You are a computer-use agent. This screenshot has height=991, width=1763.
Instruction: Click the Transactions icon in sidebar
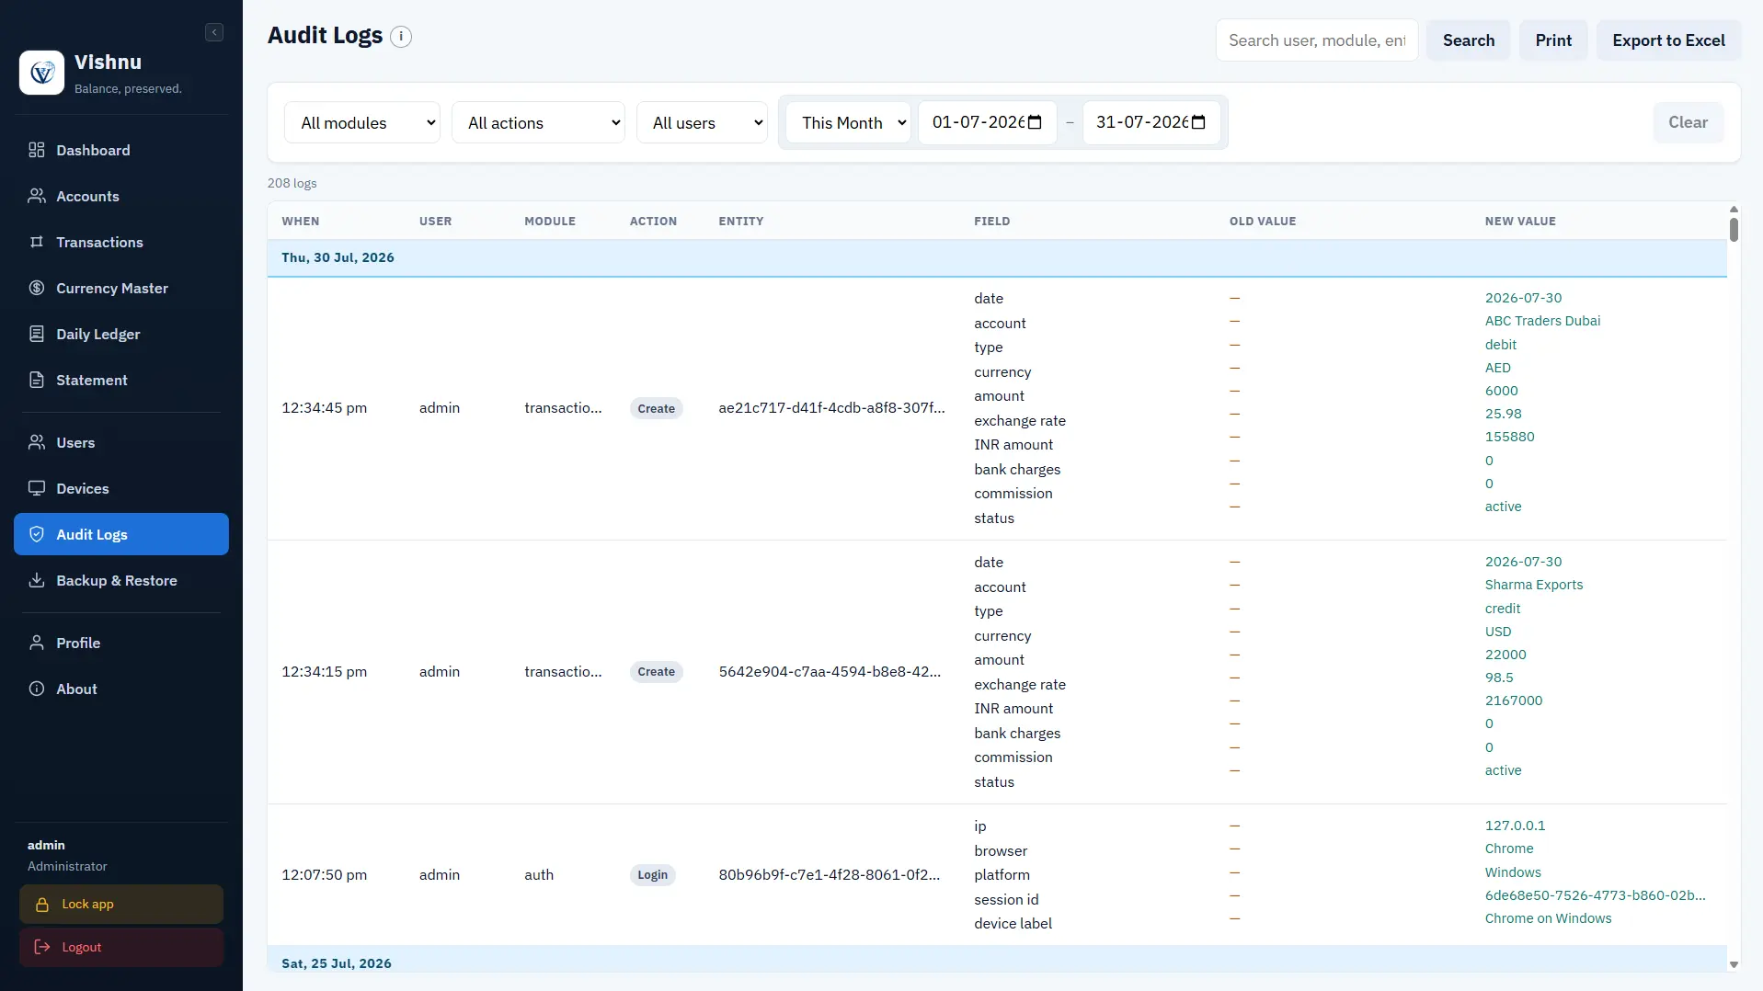pos(37,242)
